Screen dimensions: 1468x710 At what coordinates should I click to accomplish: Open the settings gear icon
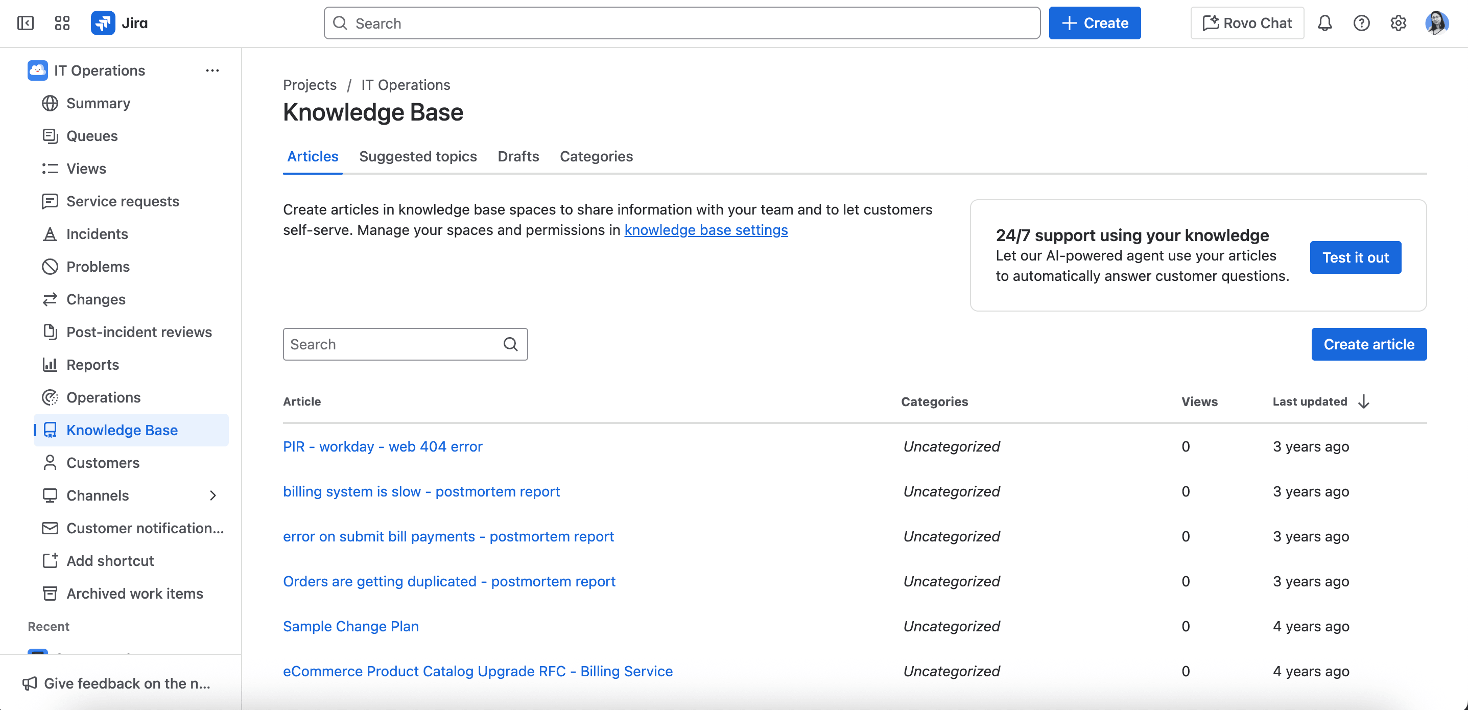(1398, 23)
